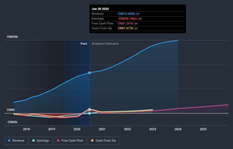Click the 2021 x-axis label

point(102,129)
